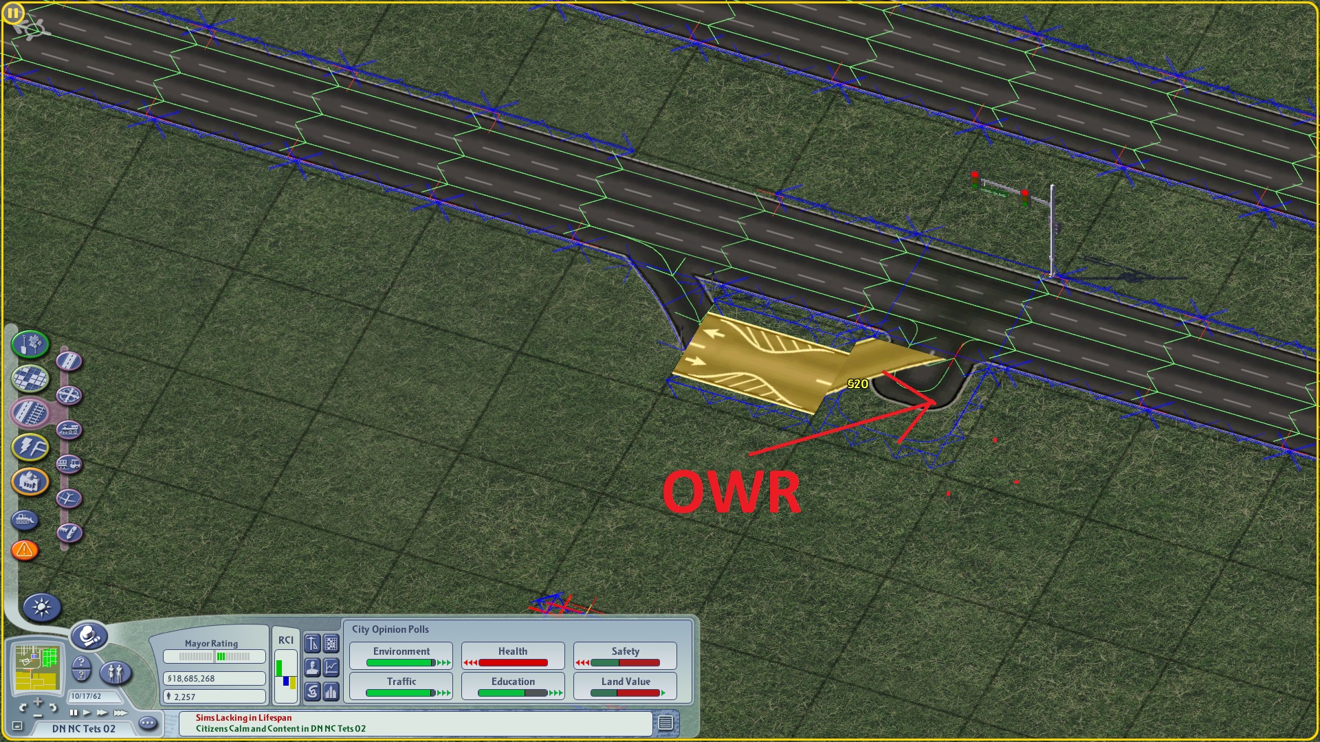This screenshot has width=1320, height=742.
Task: Click the date 10/17/62
Action: coord(86,696)
